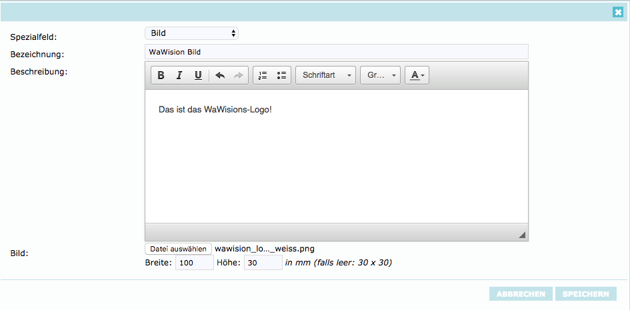
Task: Click into the Breite input field
Action: [194, 263]
